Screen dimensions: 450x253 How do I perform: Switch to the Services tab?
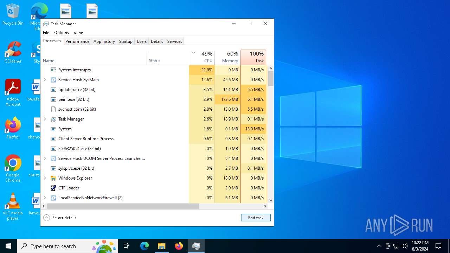175,41
